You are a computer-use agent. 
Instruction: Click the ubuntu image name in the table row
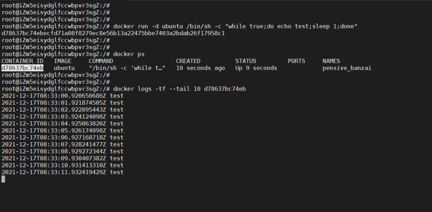coord(64,68)
